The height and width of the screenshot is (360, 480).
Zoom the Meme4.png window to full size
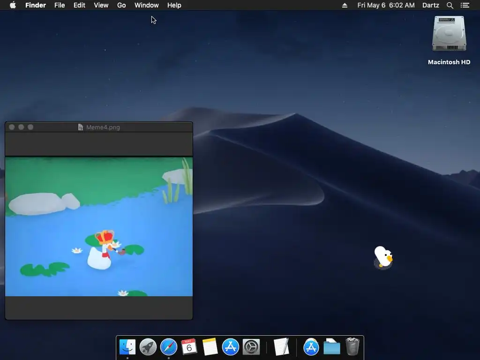tap(30, 127)
